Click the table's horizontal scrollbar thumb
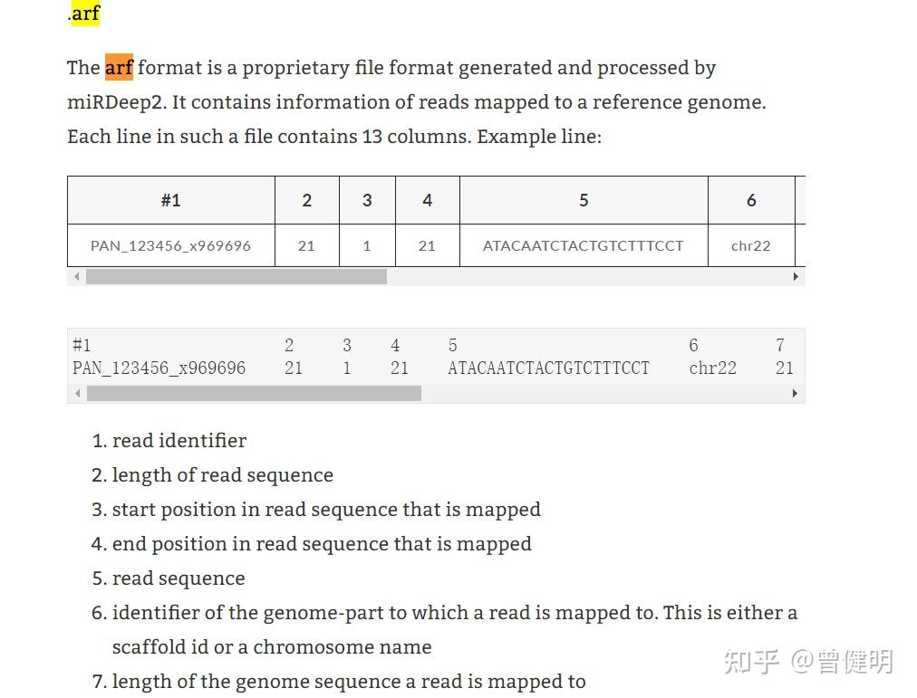Image resolution: width=917 pixels, height=698 pixels. point(236,277)
